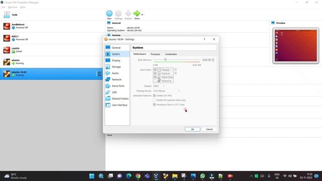Screen dimensions: 322x181
Task: Click the New machine toolbar icon
Action: (x=109, y=15)
